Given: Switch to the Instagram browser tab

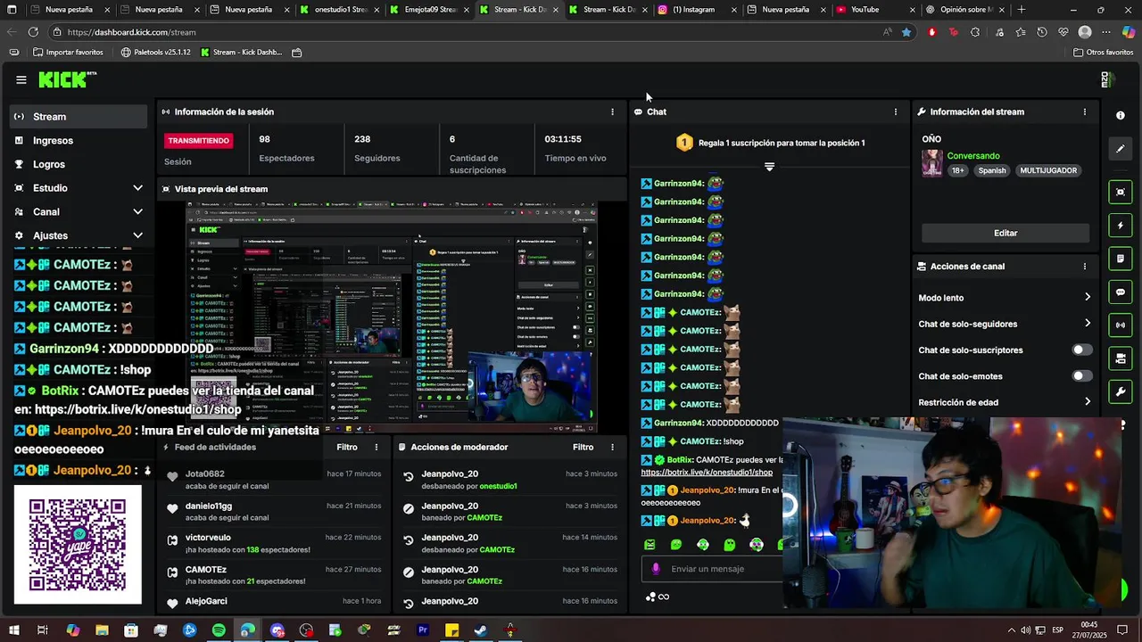Looking at the screenshot, I should (698, 10).
